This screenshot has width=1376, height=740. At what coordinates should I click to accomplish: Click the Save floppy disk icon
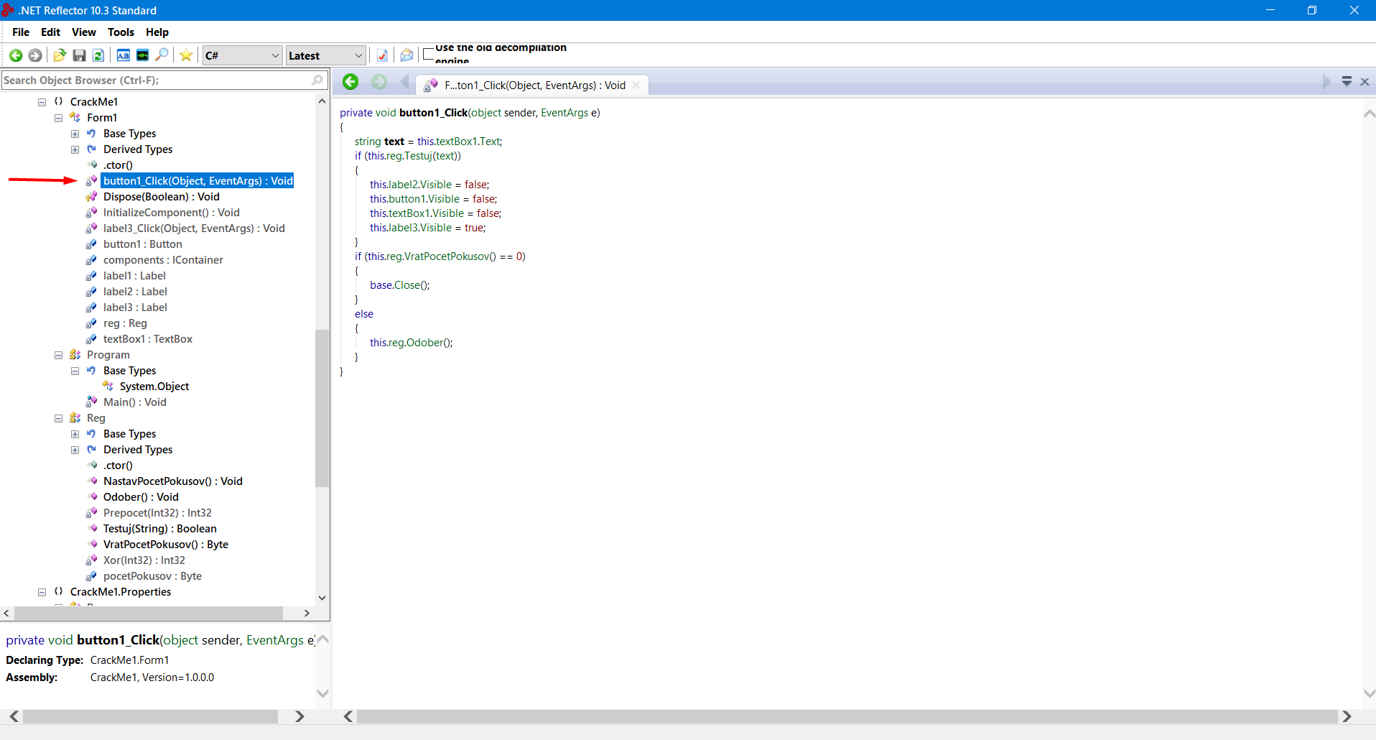(79, 55)
